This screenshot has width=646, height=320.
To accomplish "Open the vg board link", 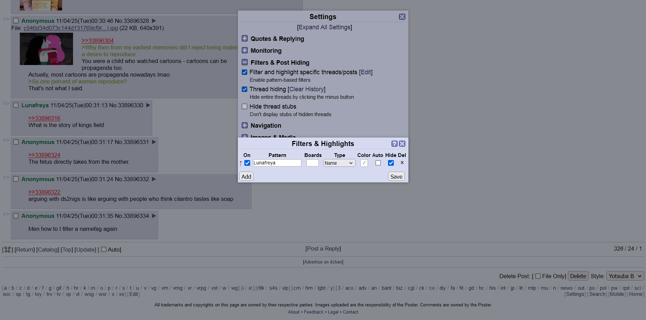I will (x=154, y=288).
